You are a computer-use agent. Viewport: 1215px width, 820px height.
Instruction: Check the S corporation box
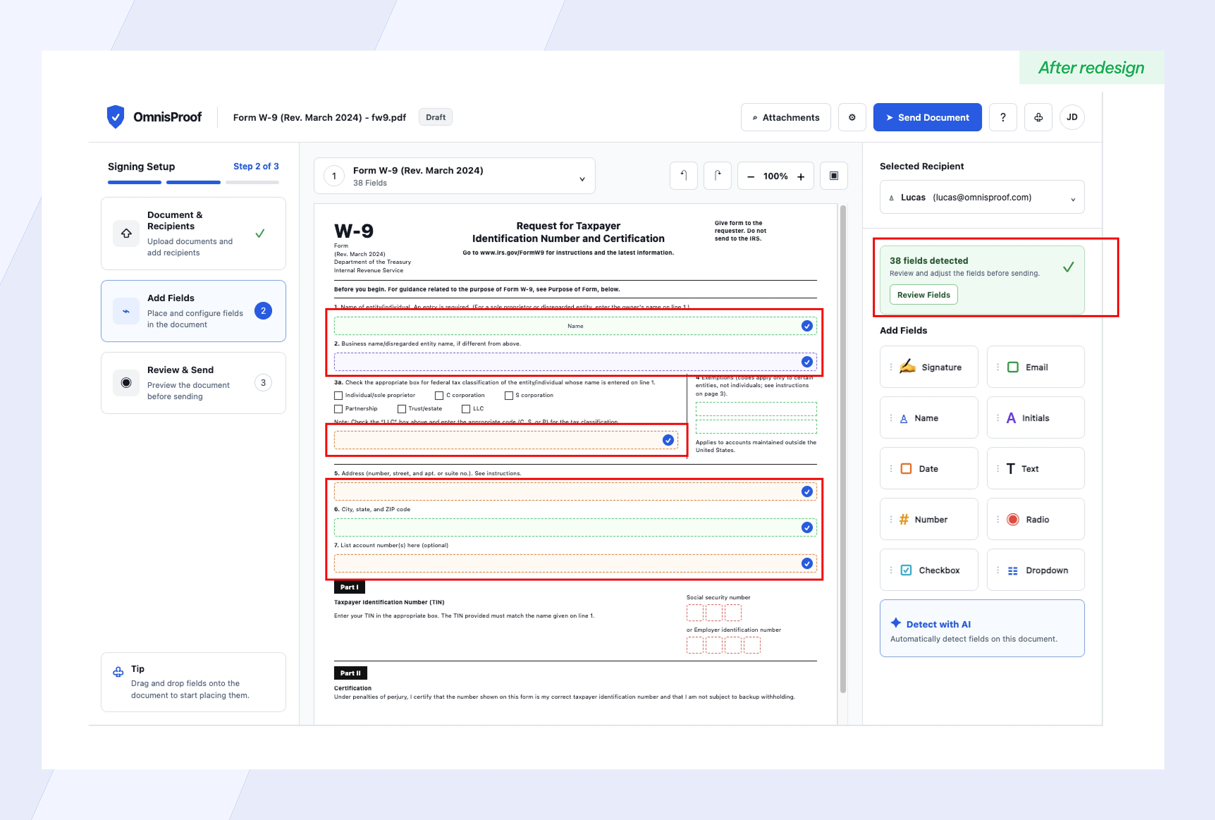click(x=509, y=396)
